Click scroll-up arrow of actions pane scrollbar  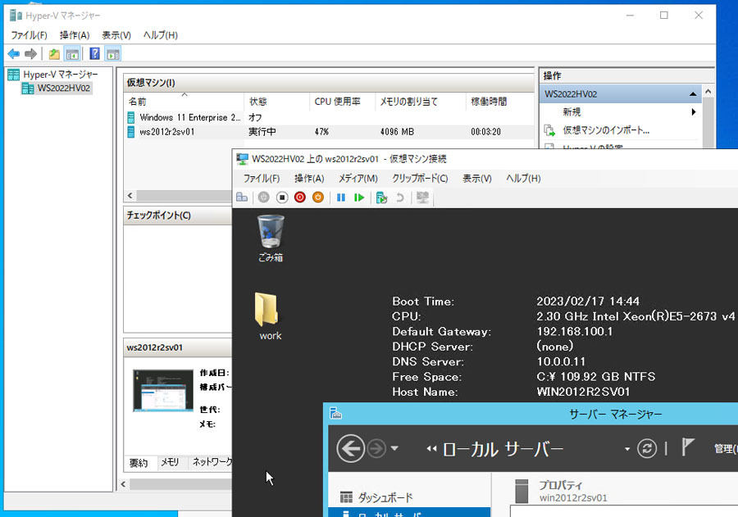pyautogui.click(x=708, y=91)
